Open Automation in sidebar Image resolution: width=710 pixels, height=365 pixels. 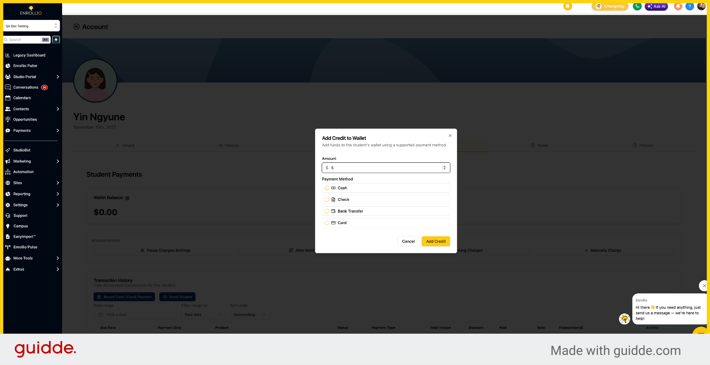[x=23, y=172]
